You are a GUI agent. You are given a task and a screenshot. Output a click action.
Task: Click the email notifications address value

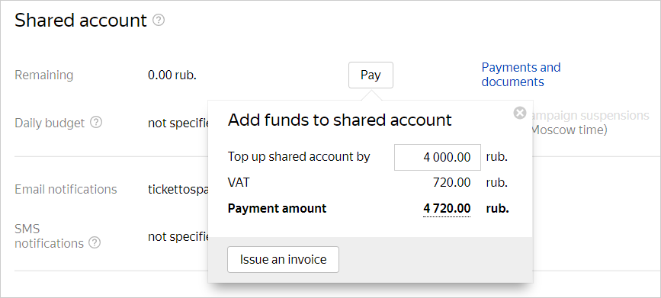[x=178, y=189]
